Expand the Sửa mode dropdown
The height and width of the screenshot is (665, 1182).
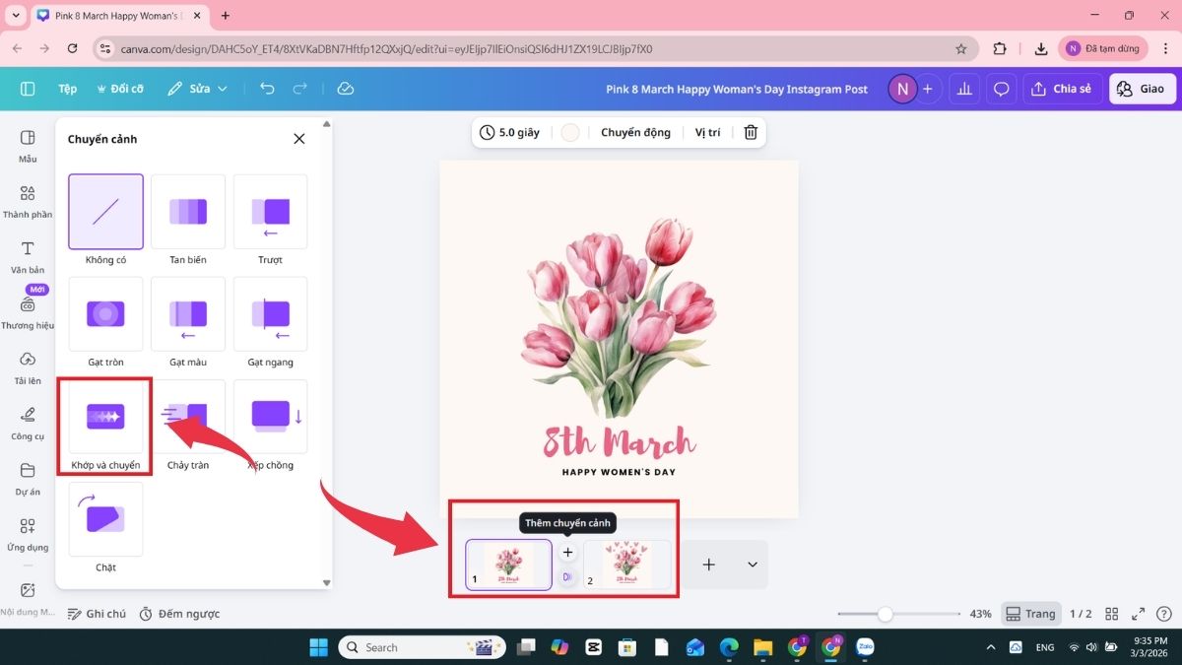coord(197,89)
